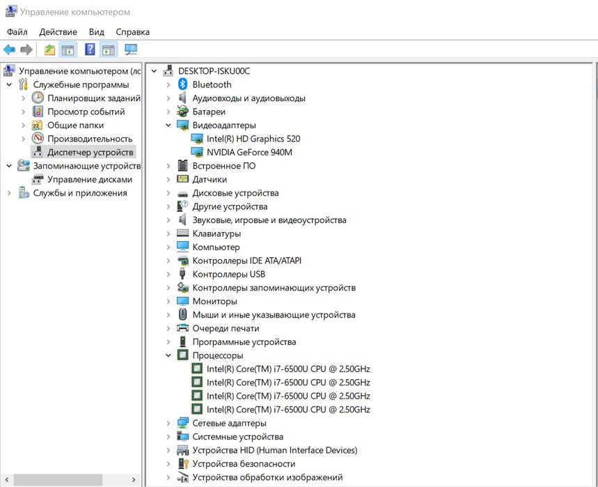Select Запоминающие устройства node
The image size is (598, 487).
pyautogui.click(x=87, y=166)
